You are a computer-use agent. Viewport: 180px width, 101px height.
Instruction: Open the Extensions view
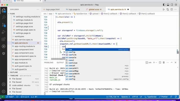(4, 39)
